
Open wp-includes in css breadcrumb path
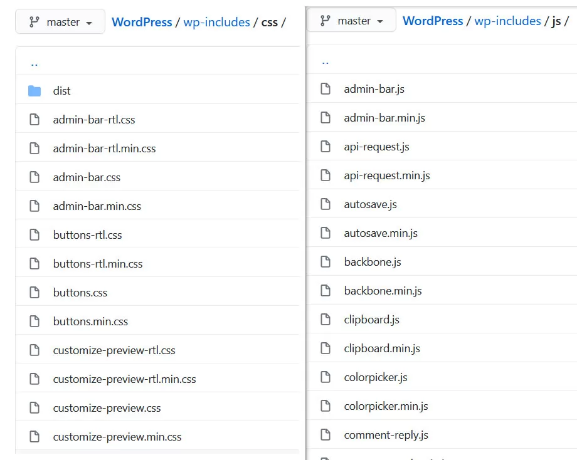pyautogui.click(x=216, y=22)
